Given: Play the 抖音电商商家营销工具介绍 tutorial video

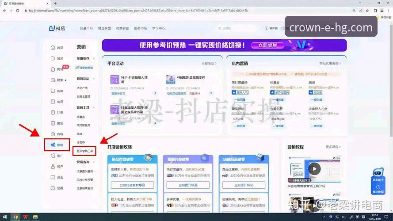Looking at the screenshot, I should click(x=315, y=169).
